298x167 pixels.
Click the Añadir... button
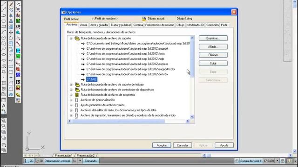pos(213,46)
